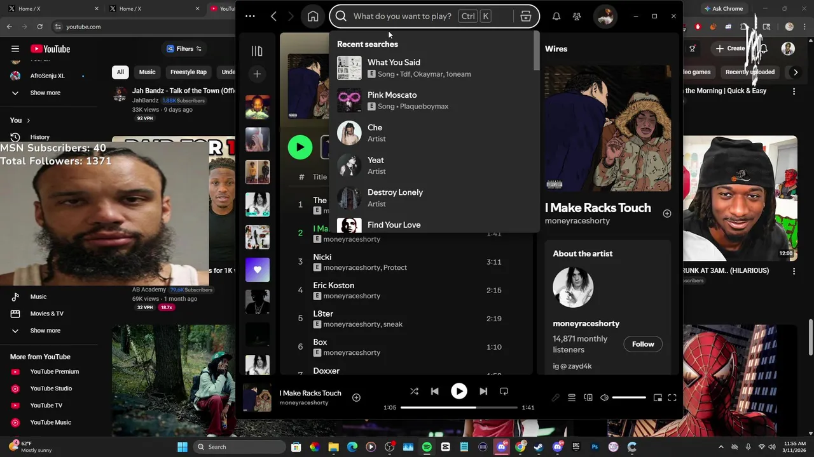Open the Queue panel icon

pos(572,398)
